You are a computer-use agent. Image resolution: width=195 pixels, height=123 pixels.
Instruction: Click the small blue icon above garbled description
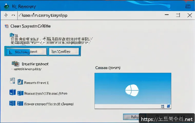click(x=12, y=35)
